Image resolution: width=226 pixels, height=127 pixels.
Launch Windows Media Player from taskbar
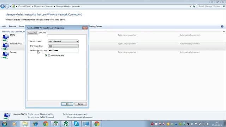[14, 124]
